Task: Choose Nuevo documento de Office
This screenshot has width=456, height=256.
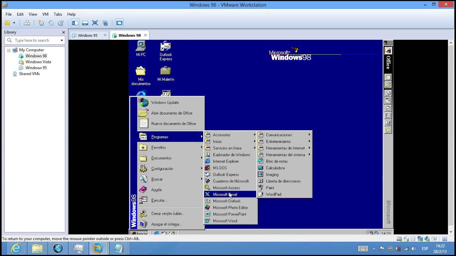Action: (x=171, y=124)
